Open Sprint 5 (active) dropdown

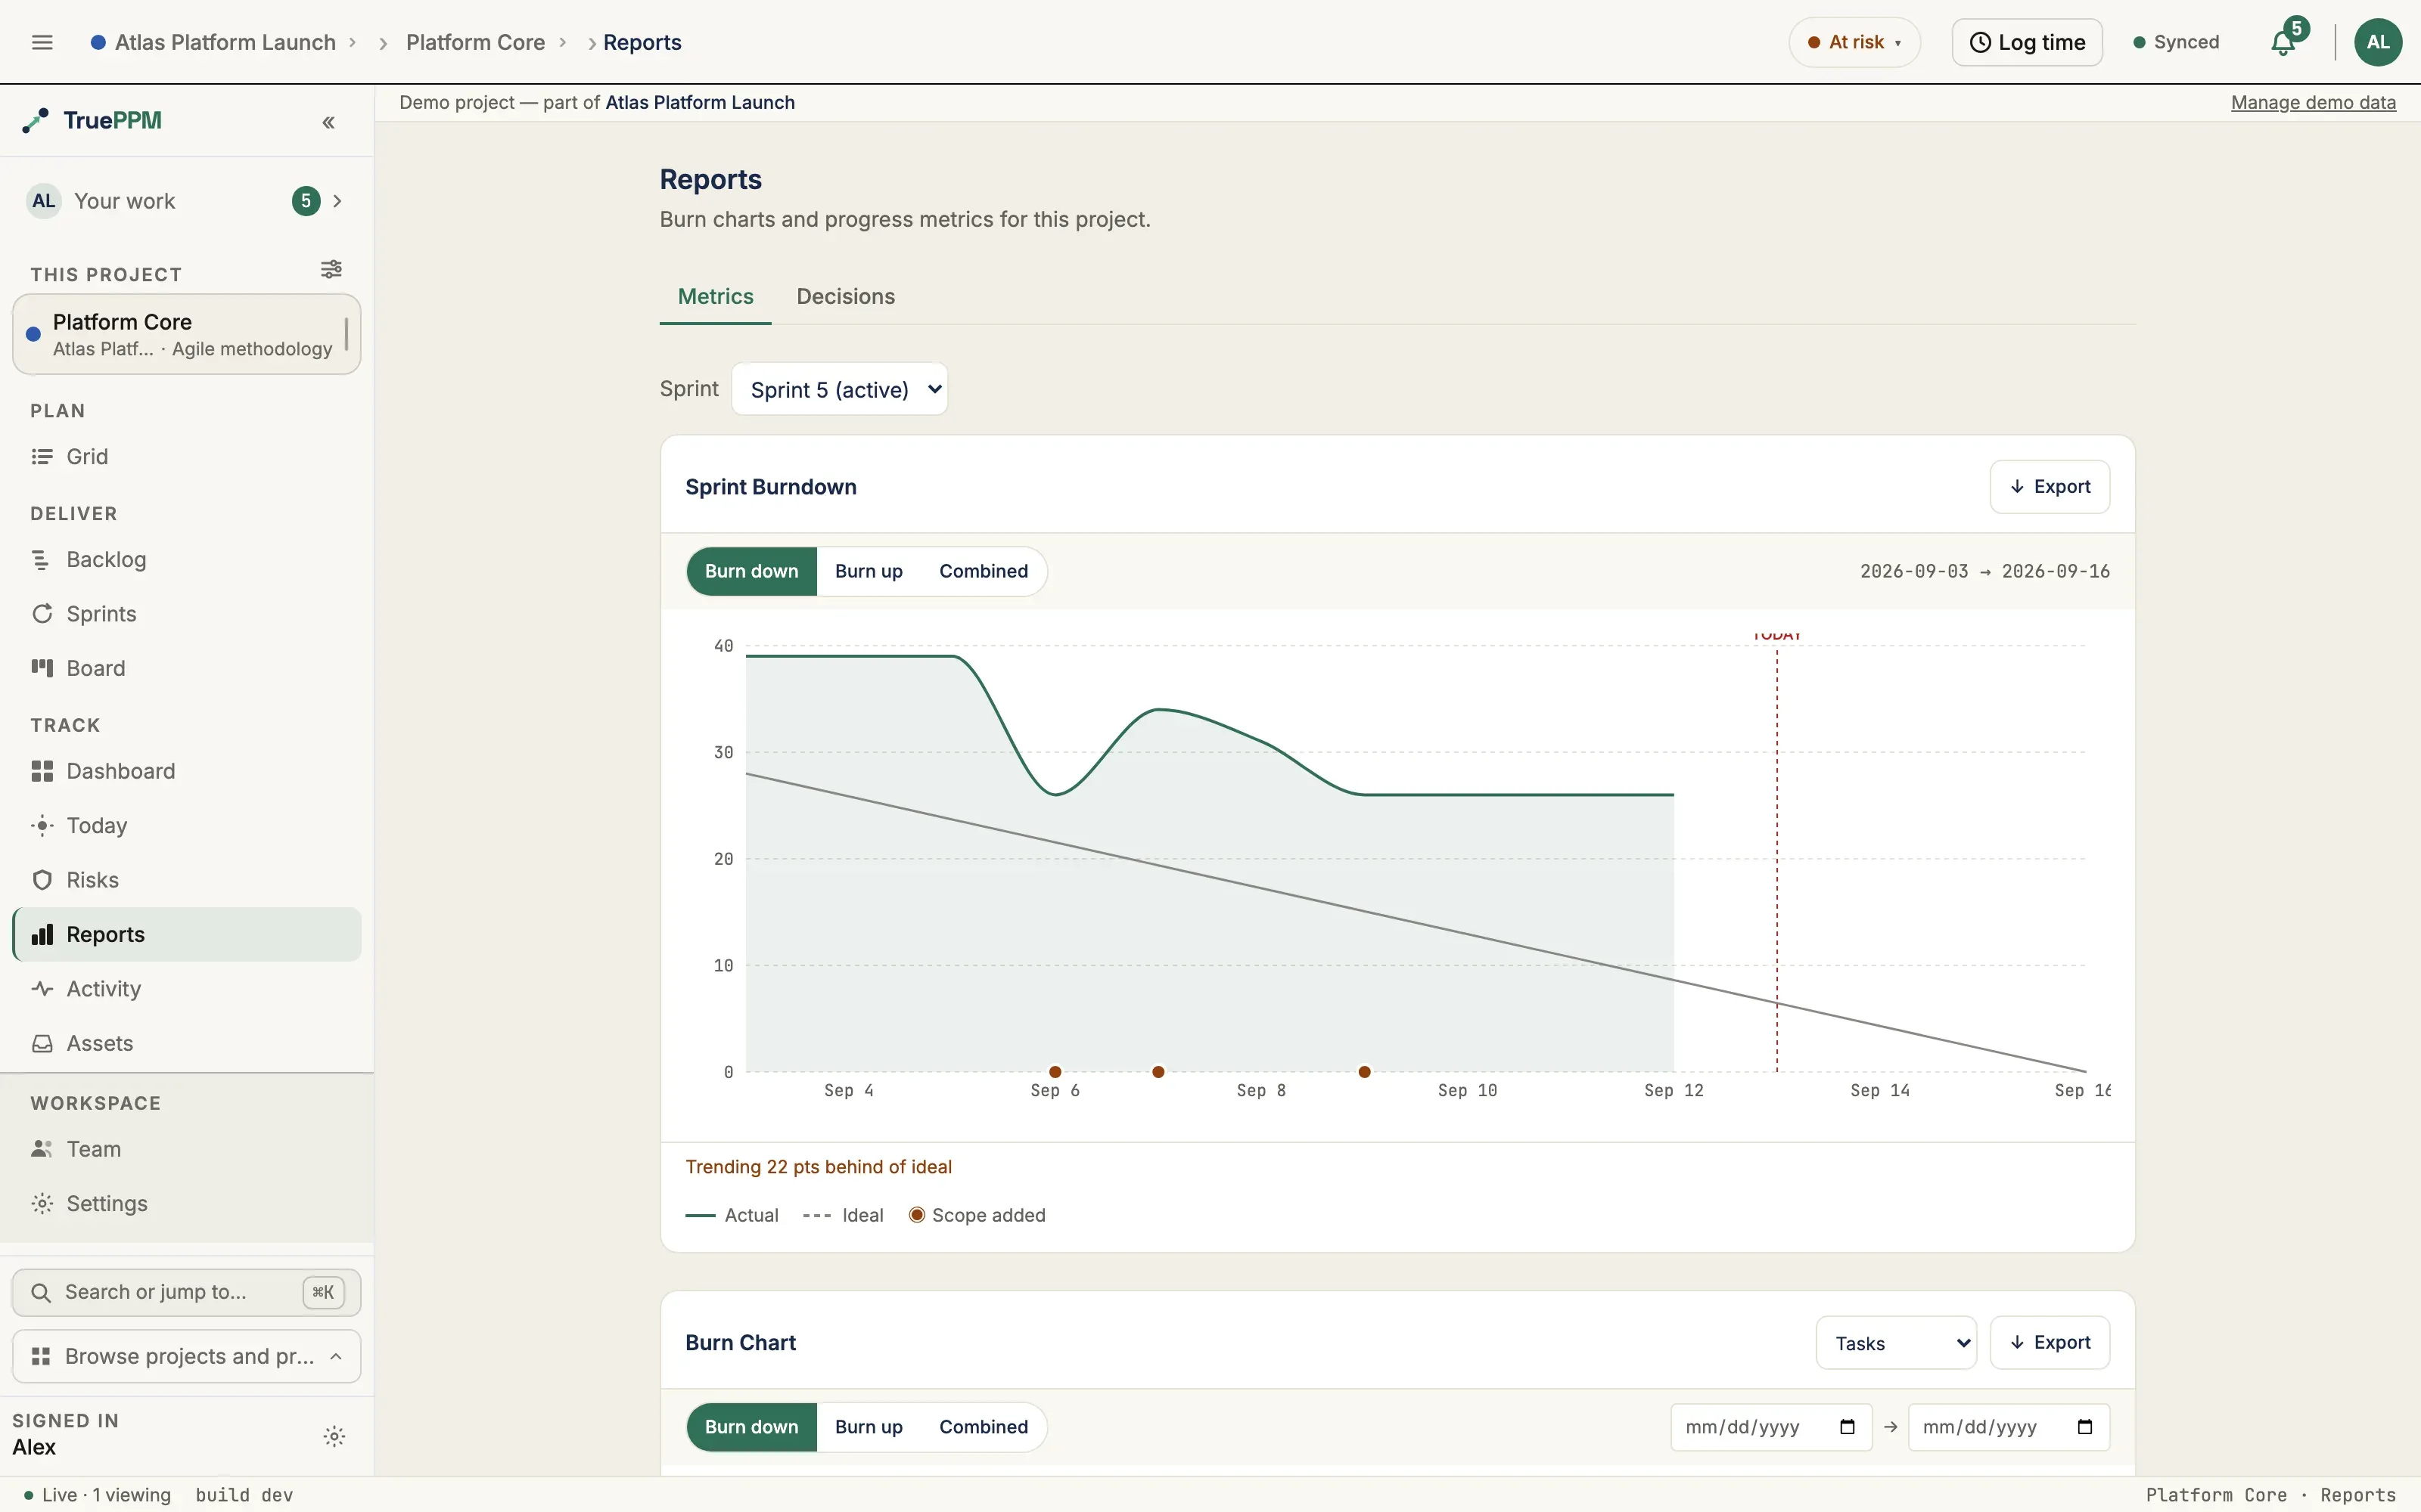[839, 389]
